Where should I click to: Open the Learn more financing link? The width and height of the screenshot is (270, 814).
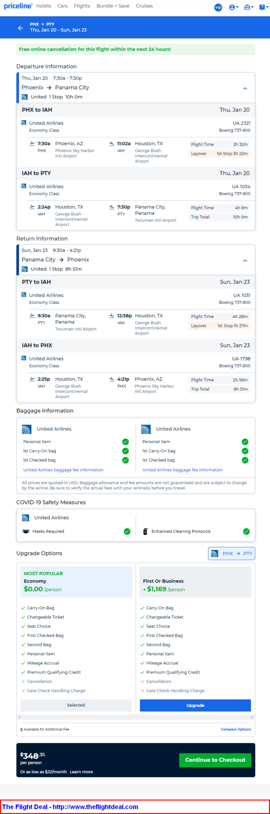pos(81,772)
